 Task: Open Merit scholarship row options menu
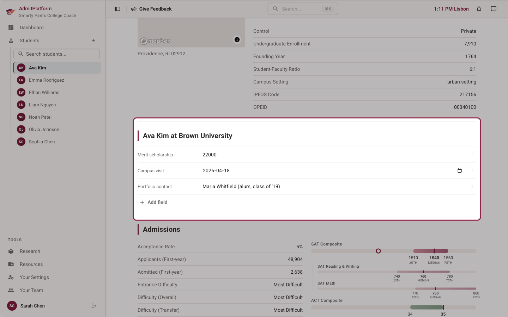(x=472, y=155)
